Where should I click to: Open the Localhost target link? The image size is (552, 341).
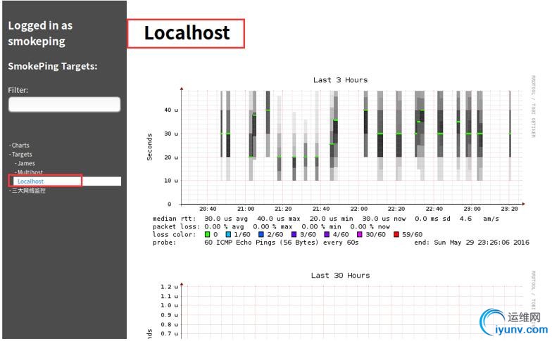(31, 181)
